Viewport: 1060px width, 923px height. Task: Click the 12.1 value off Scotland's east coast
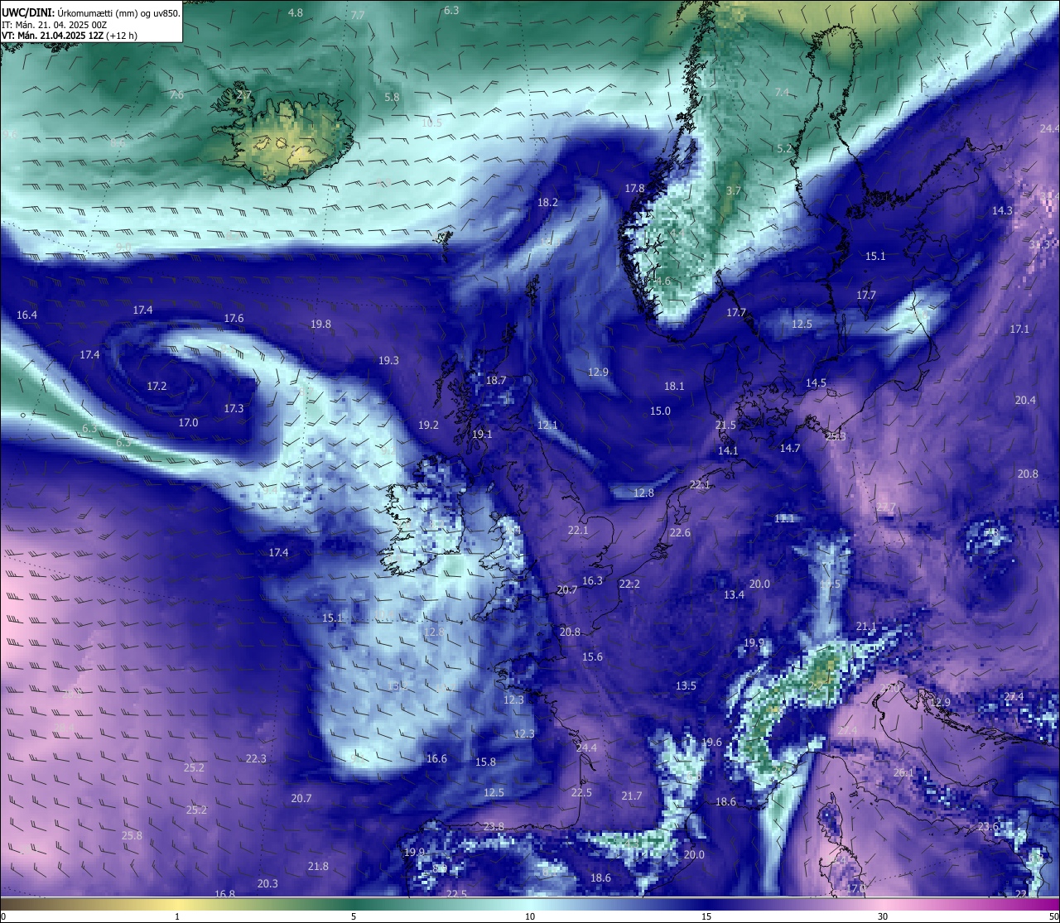[x=547, y=425]
